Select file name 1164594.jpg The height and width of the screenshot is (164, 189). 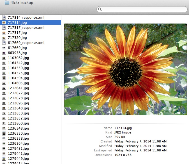tap(19, 78)
